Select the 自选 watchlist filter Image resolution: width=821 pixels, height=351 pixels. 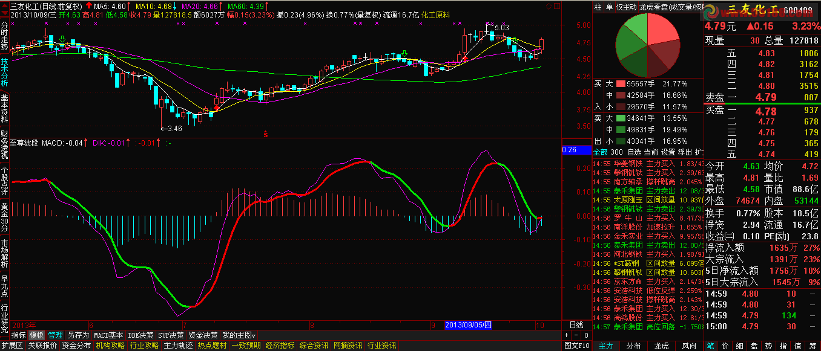pos(634,152)
